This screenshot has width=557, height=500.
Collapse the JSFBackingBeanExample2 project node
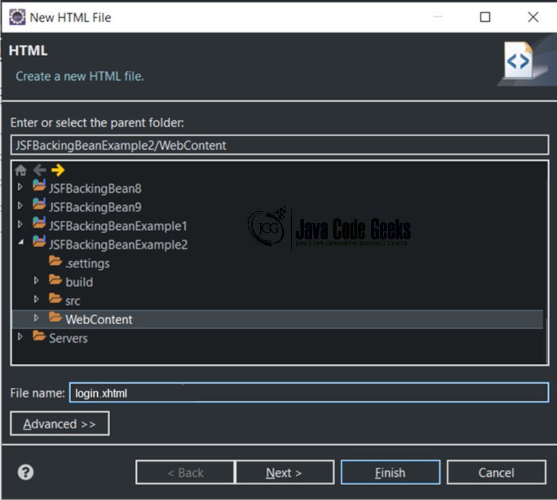(21, 242)
